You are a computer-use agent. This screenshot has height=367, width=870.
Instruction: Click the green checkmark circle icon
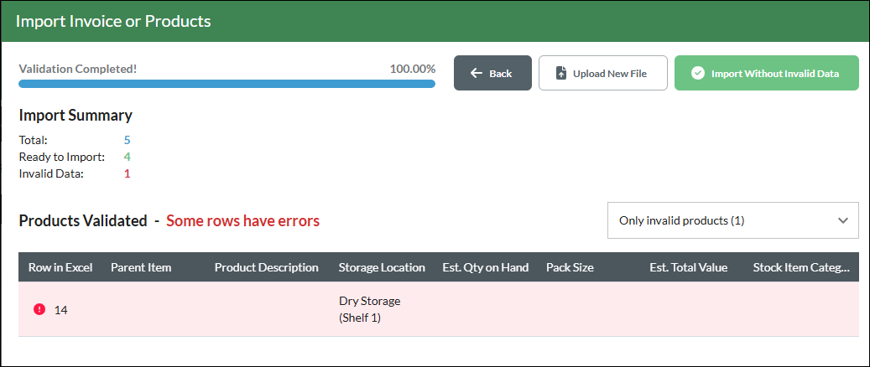pyautogui.click(x=697, y=73)
